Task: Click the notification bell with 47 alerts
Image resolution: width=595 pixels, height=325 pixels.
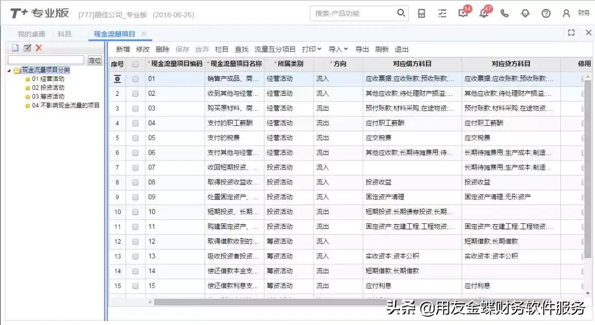Action: tap(484, 13)
